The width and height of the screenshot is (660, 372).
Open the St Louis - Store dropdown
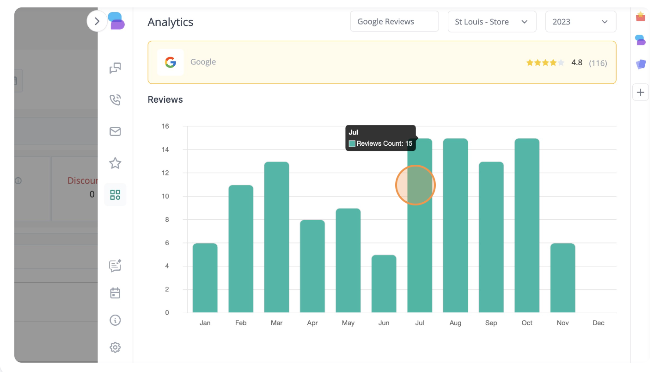492,22
